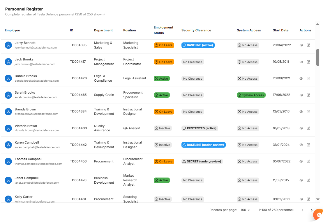Edit Jack Brooks record
Screen dimensions: 323x222
click(x=308, y=62)
